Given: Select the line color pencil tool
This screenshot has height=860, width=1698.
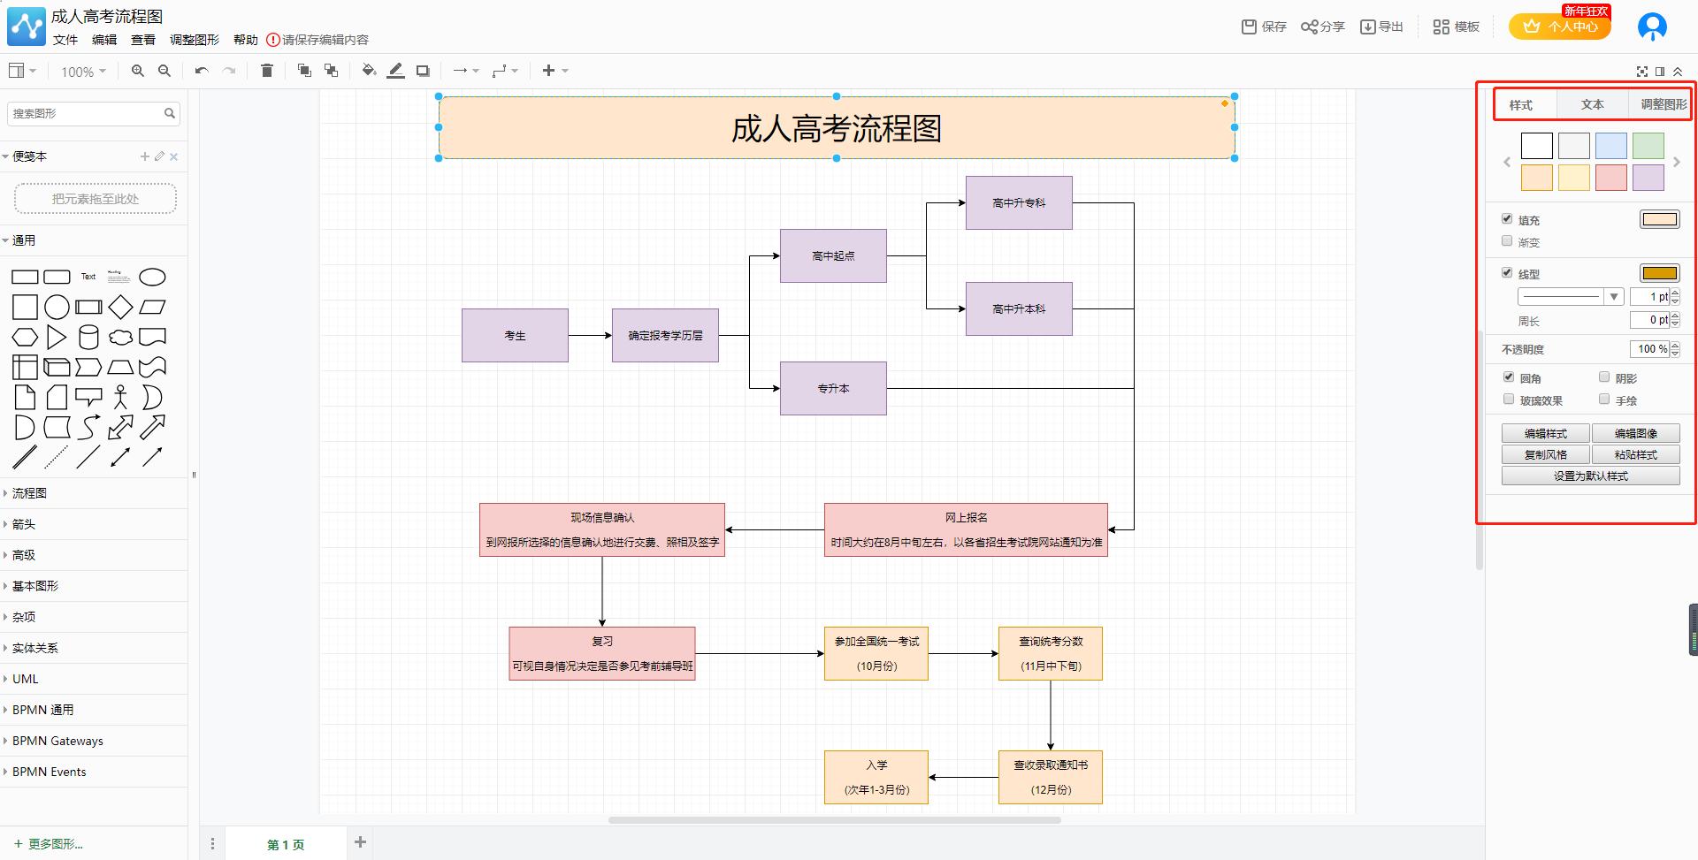Looking at the screenshot, I should pyautogui.click(x=395, y=70).
